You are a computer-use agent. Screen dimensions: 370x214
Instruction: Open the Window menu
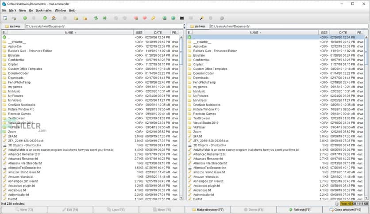(x=60, y=10)
